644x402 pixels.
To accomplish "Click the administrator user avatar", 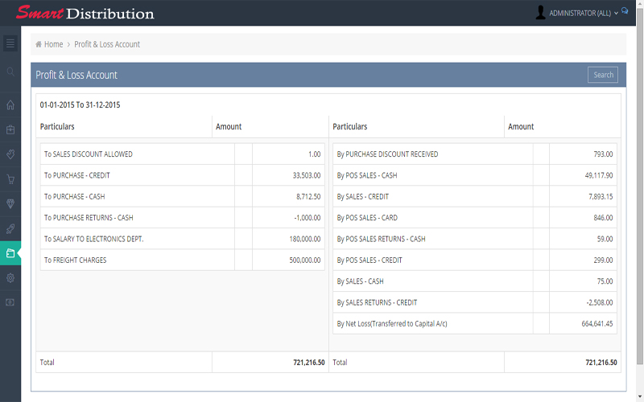I will (x=540, y=12).
